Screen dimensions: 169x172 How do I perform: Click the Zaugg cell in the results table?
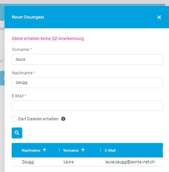tap(28, 162)
